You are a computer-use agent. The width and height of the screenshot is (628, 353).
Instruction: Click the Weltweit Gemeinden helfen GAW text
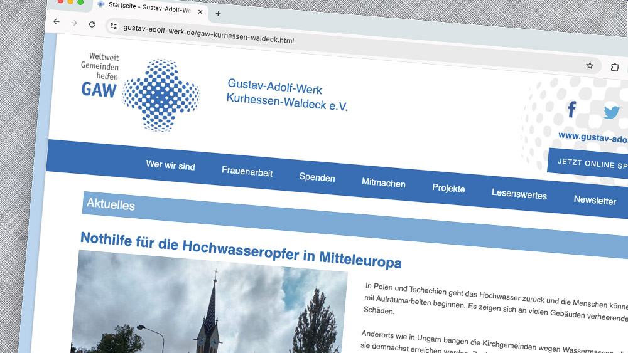click(100, 75)
